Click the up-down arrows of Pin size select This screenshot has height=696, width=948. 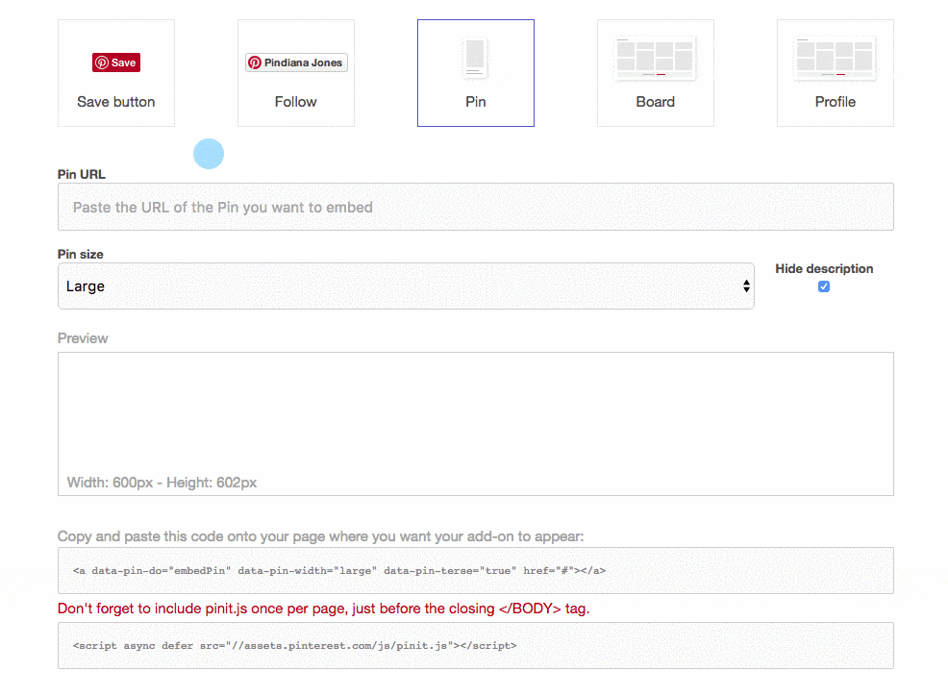(x=746, y=286)
